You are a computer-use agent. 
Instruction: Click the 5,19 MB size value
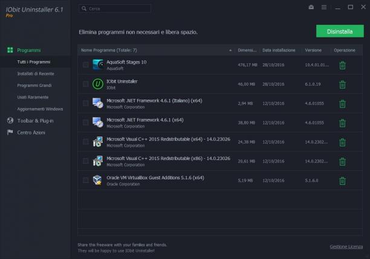pos(245,181)
